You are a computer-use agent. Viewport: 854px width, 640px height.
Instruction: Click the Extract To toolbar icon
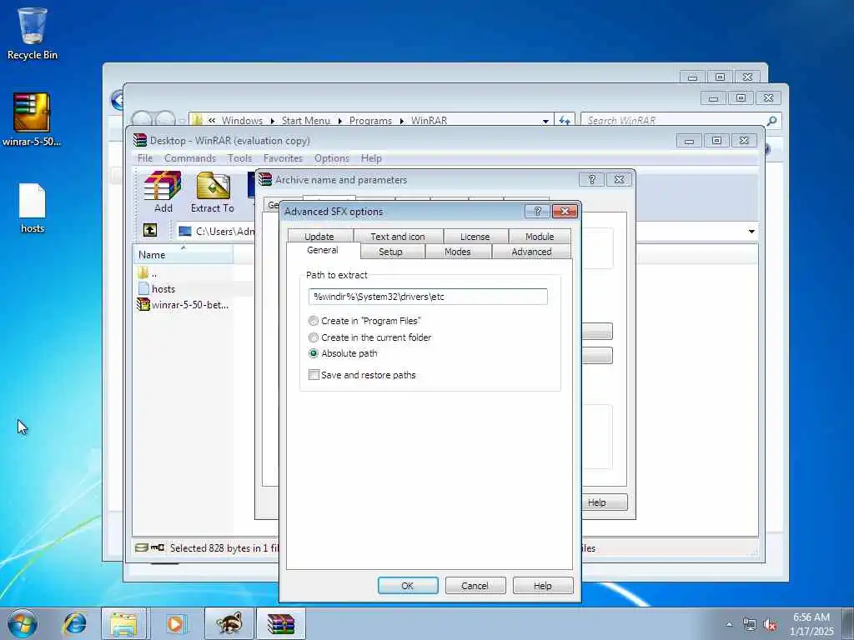(x=213, y=192)
